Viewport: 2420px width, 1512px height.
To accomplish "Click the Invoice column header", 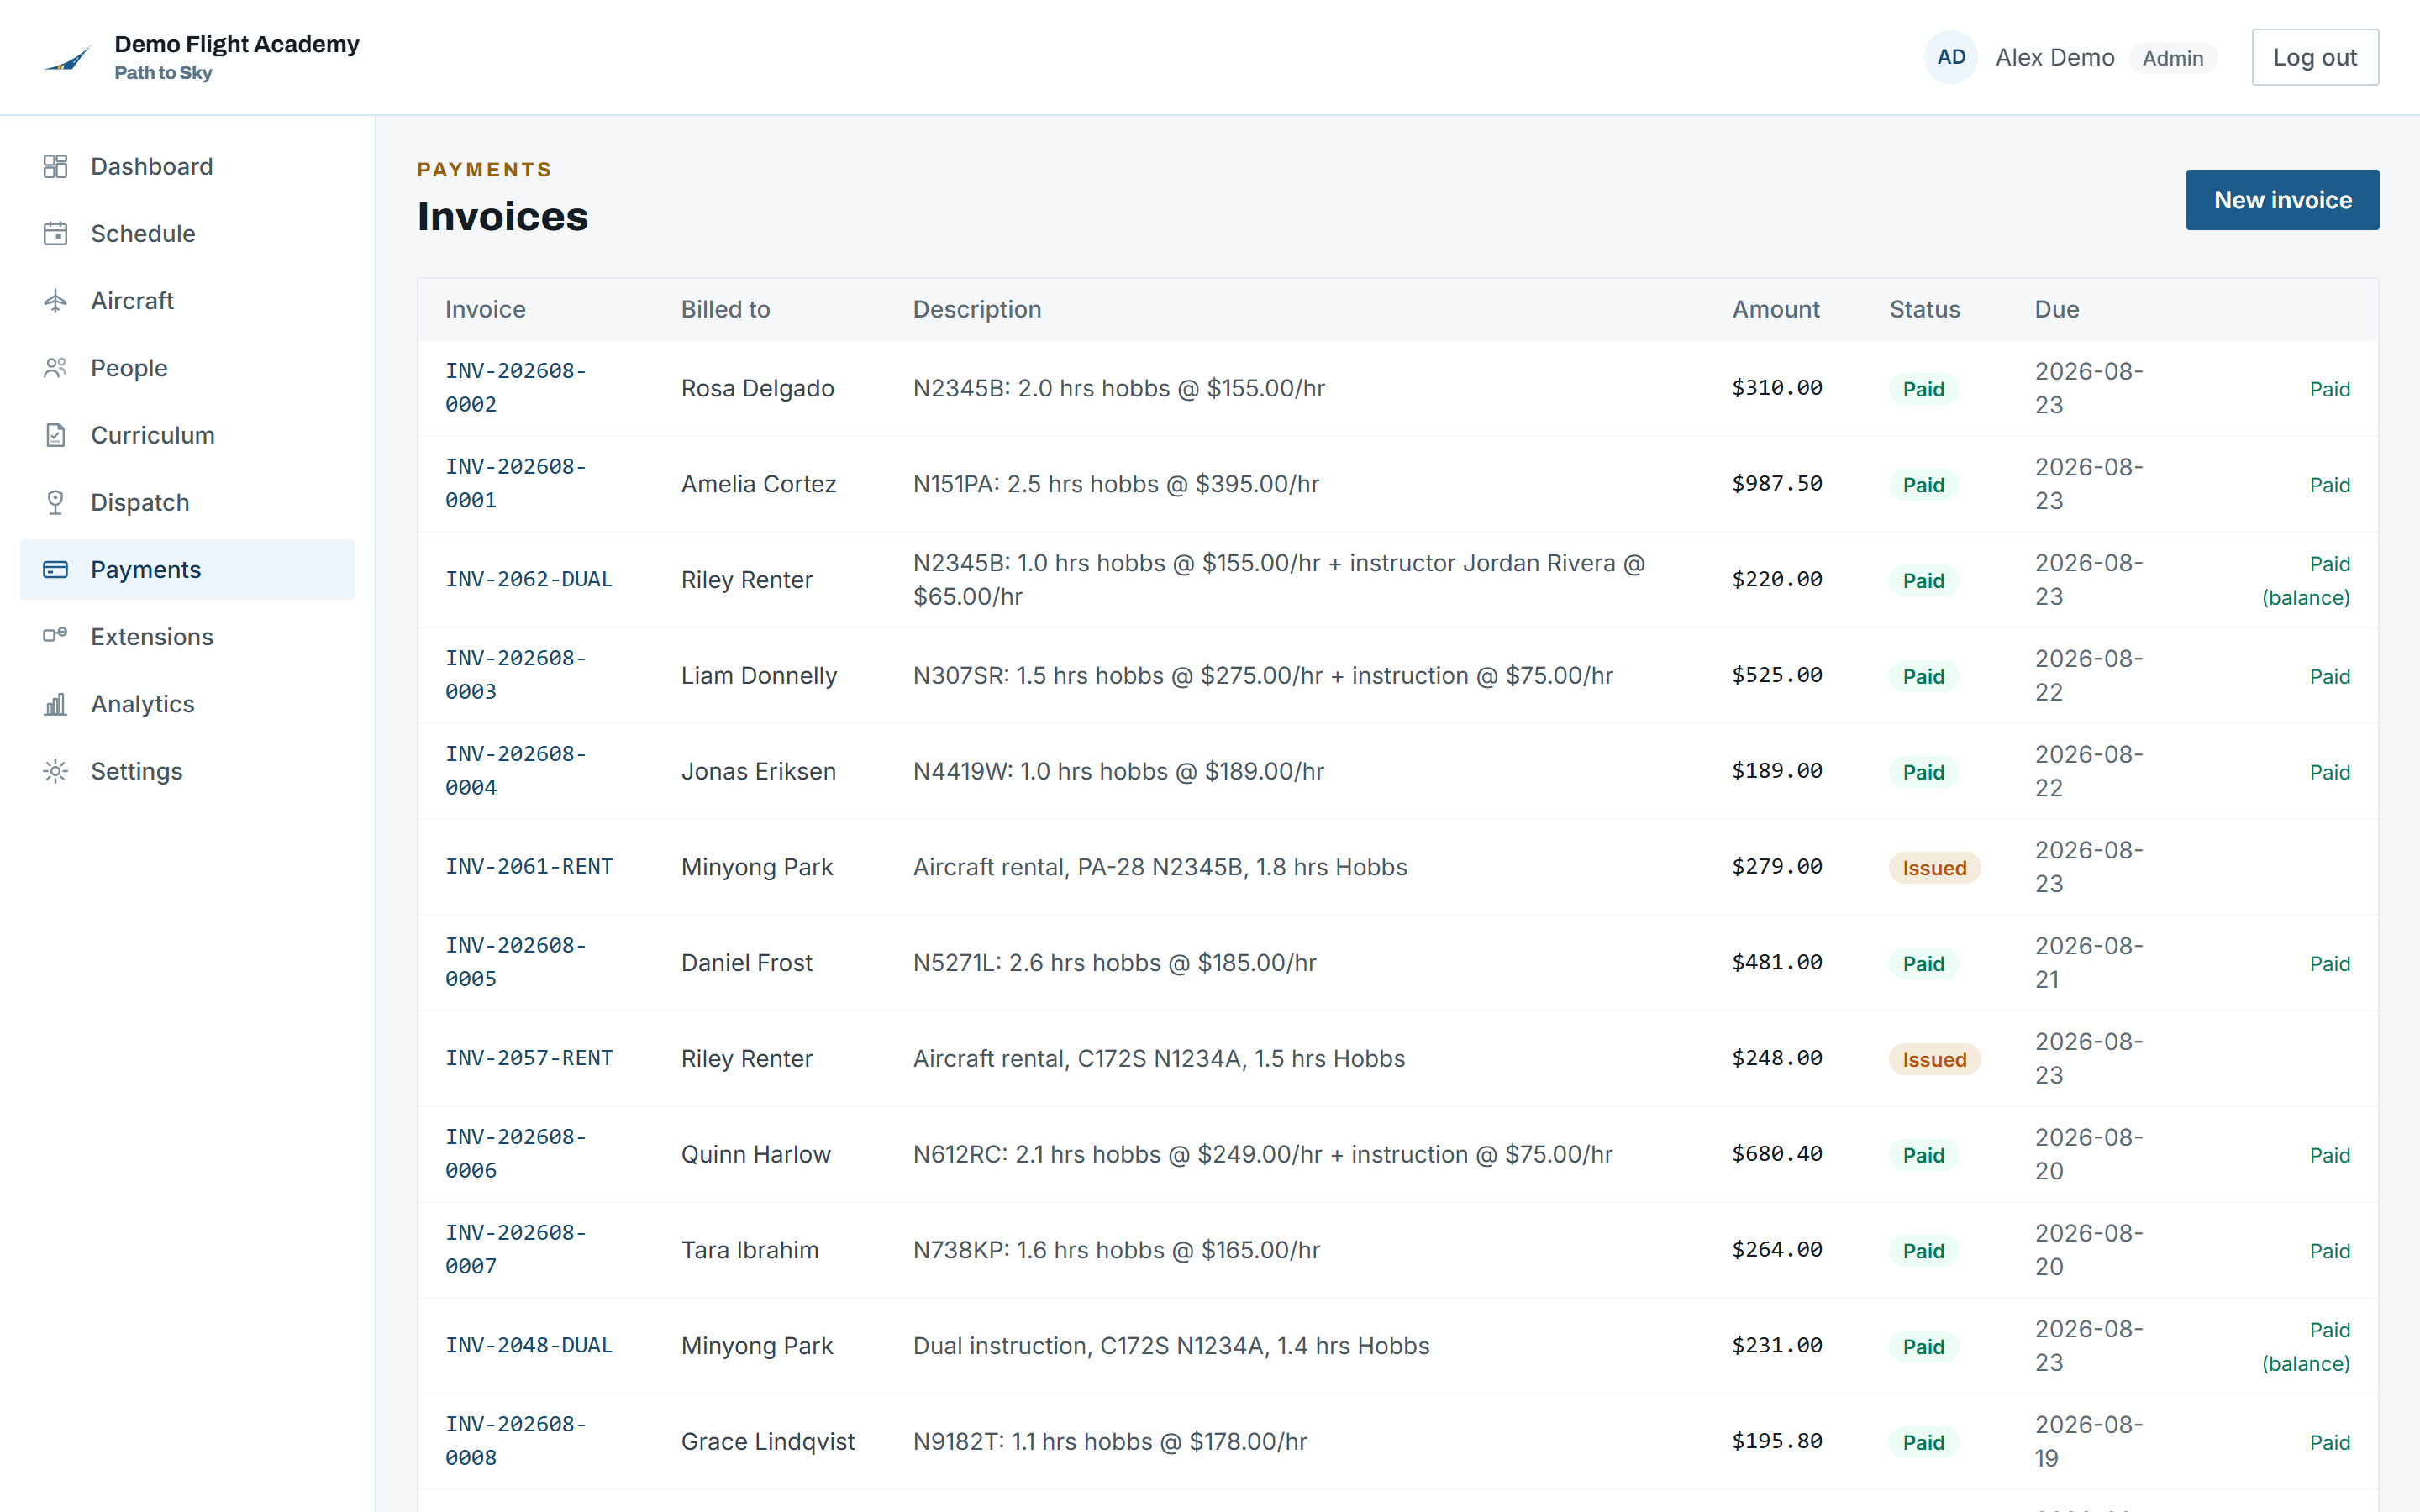I will (x=485, y=309).
